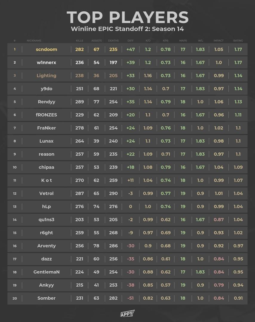Select the nickname scndoom

click(47, 49)
